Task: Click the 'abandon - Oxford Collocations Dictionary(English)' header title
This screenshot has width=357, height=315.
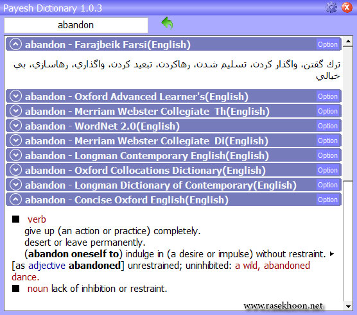Action: point(145,171)
